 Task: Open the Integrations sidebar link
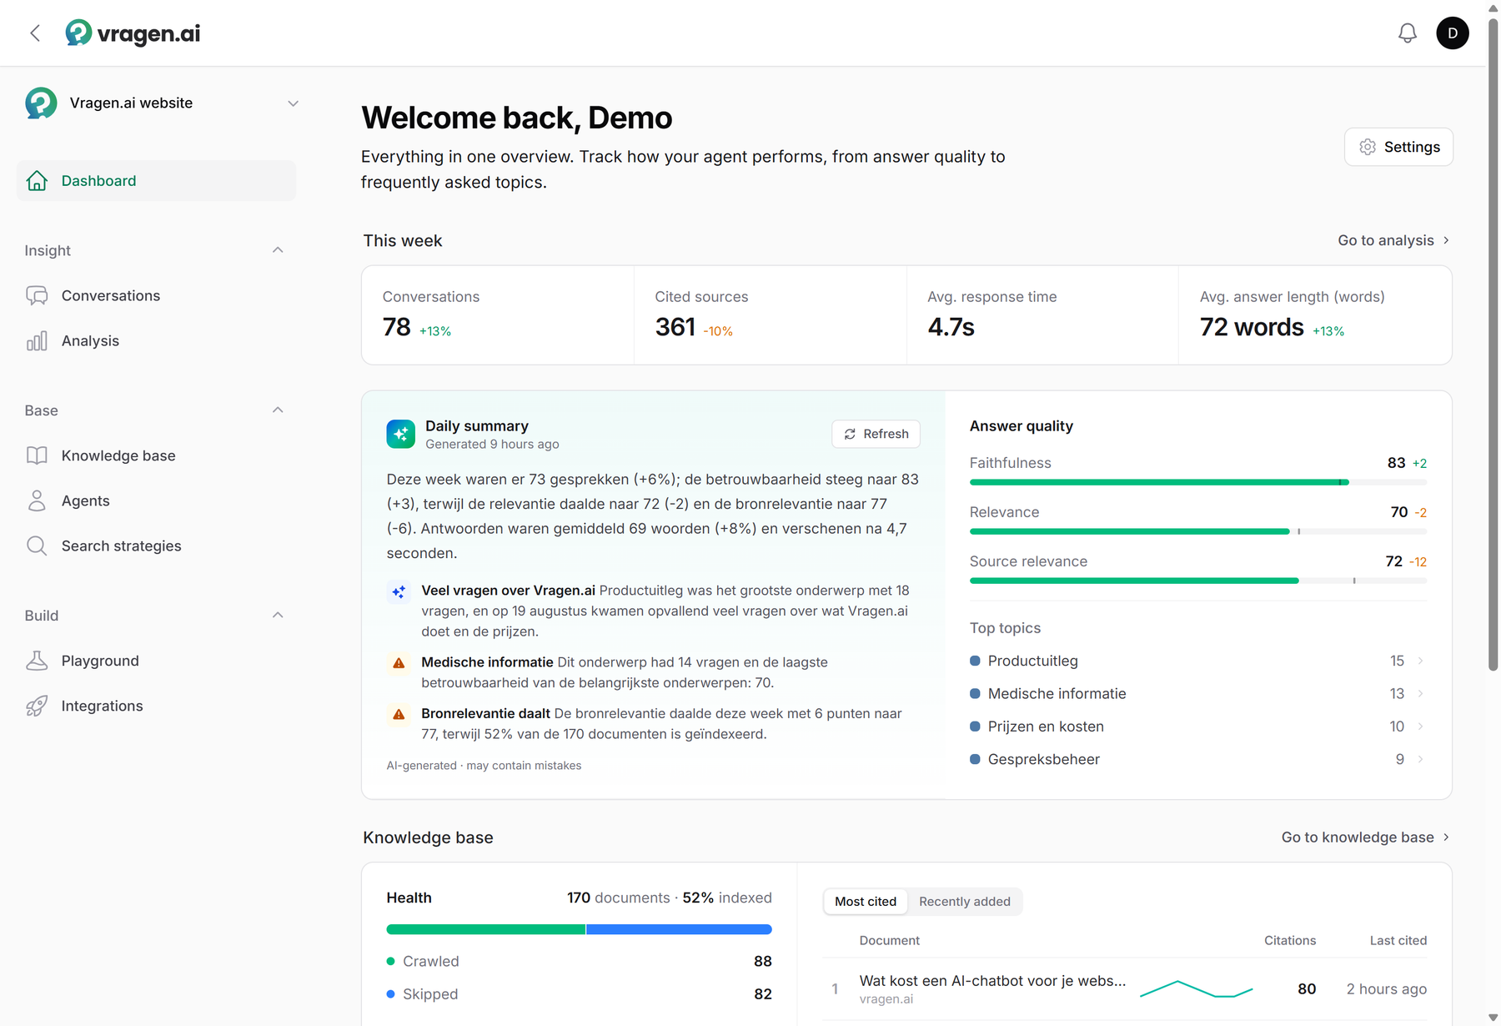point(156,706)
